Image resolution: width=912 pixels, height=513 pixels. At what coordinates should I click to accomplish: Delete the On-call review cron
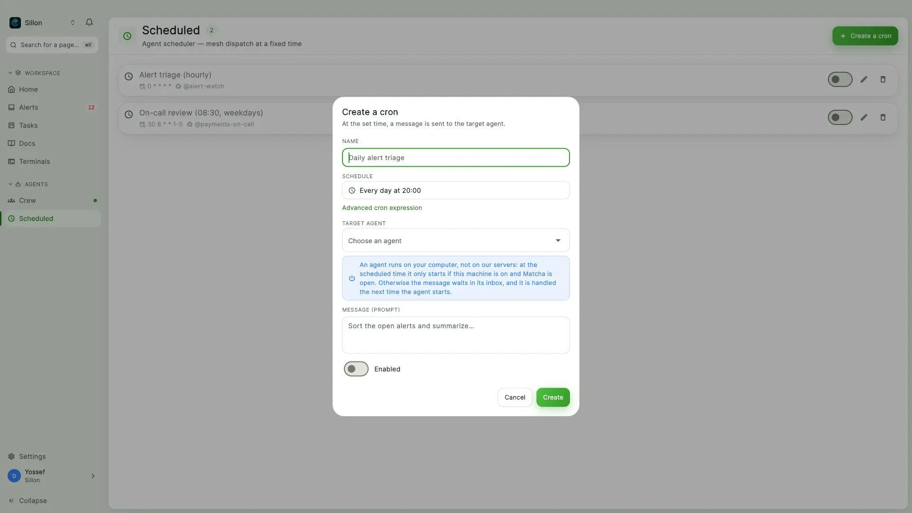point(883,117)
